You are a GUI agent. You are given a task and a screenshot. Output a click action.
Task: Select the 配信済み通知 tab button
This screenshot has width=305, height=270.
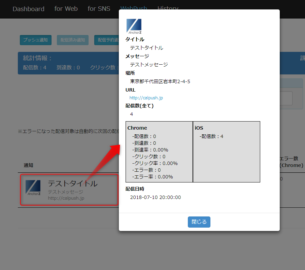point(72,40)
